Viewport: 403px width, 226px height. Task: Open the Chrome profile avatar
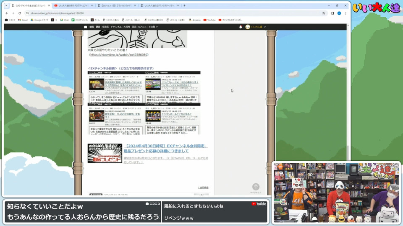tap(339, 13)
